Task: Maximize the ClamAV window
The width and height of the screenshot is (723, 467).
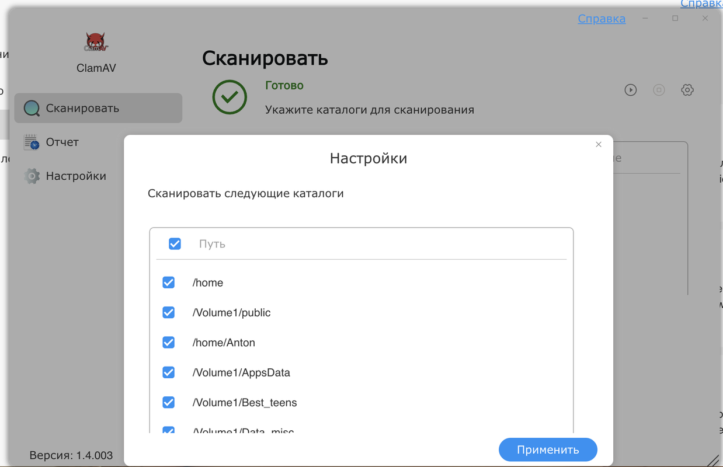Action: [675, 19]
